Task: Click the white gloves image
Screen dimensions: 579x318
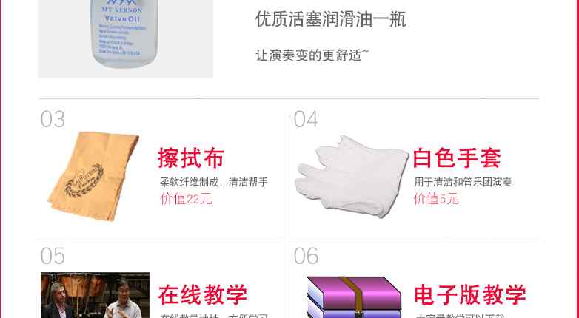Action: tap(352, 176)
